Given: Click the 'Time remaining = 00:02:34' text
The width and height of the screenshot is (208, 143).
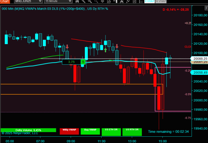Looking at the screenshot, I should coord(168,131).
